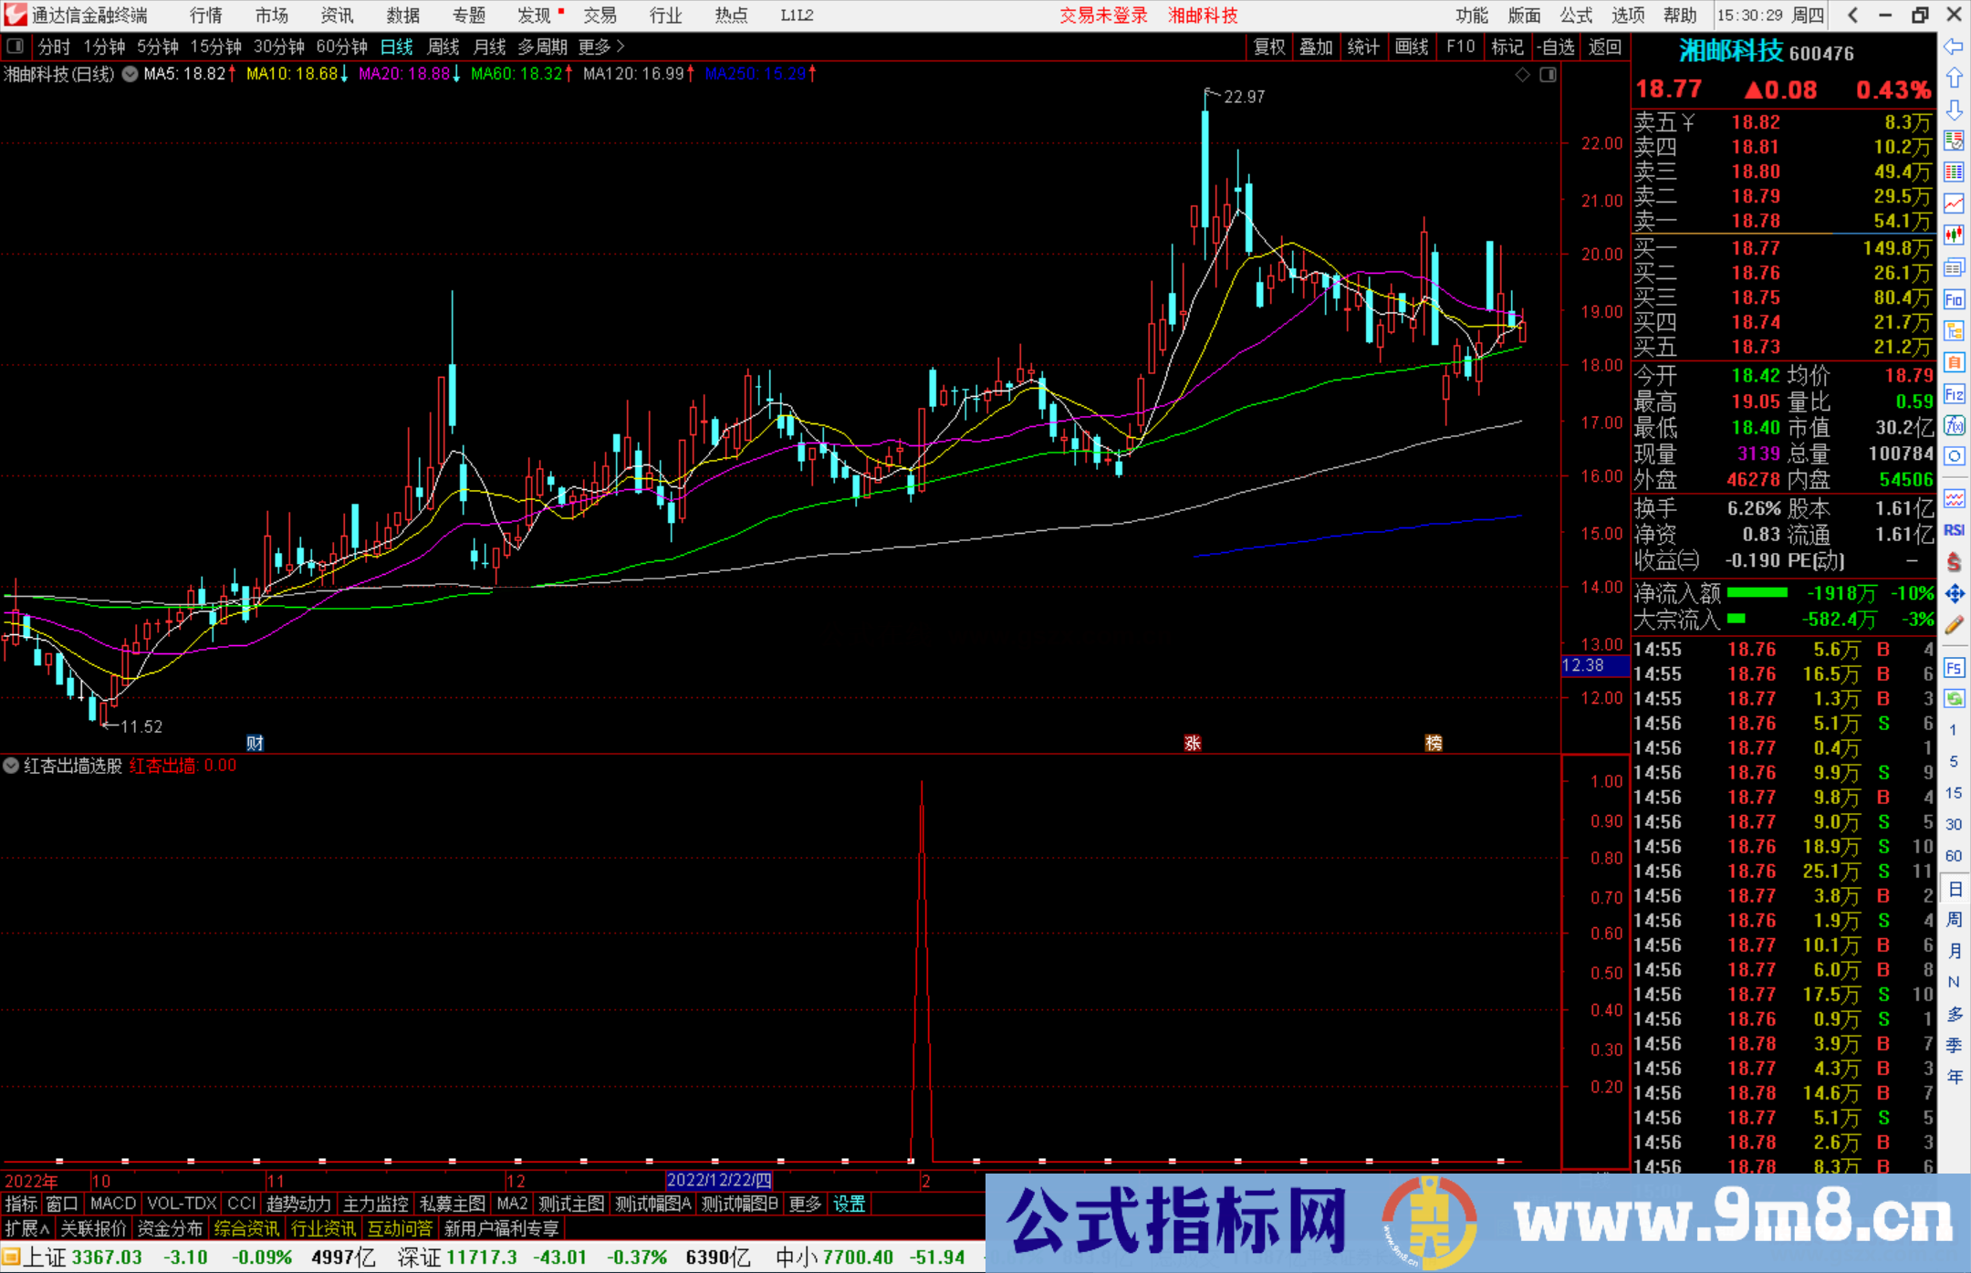
Task: Click the 榜 marker below the chart
Action: pos(1434,743)
